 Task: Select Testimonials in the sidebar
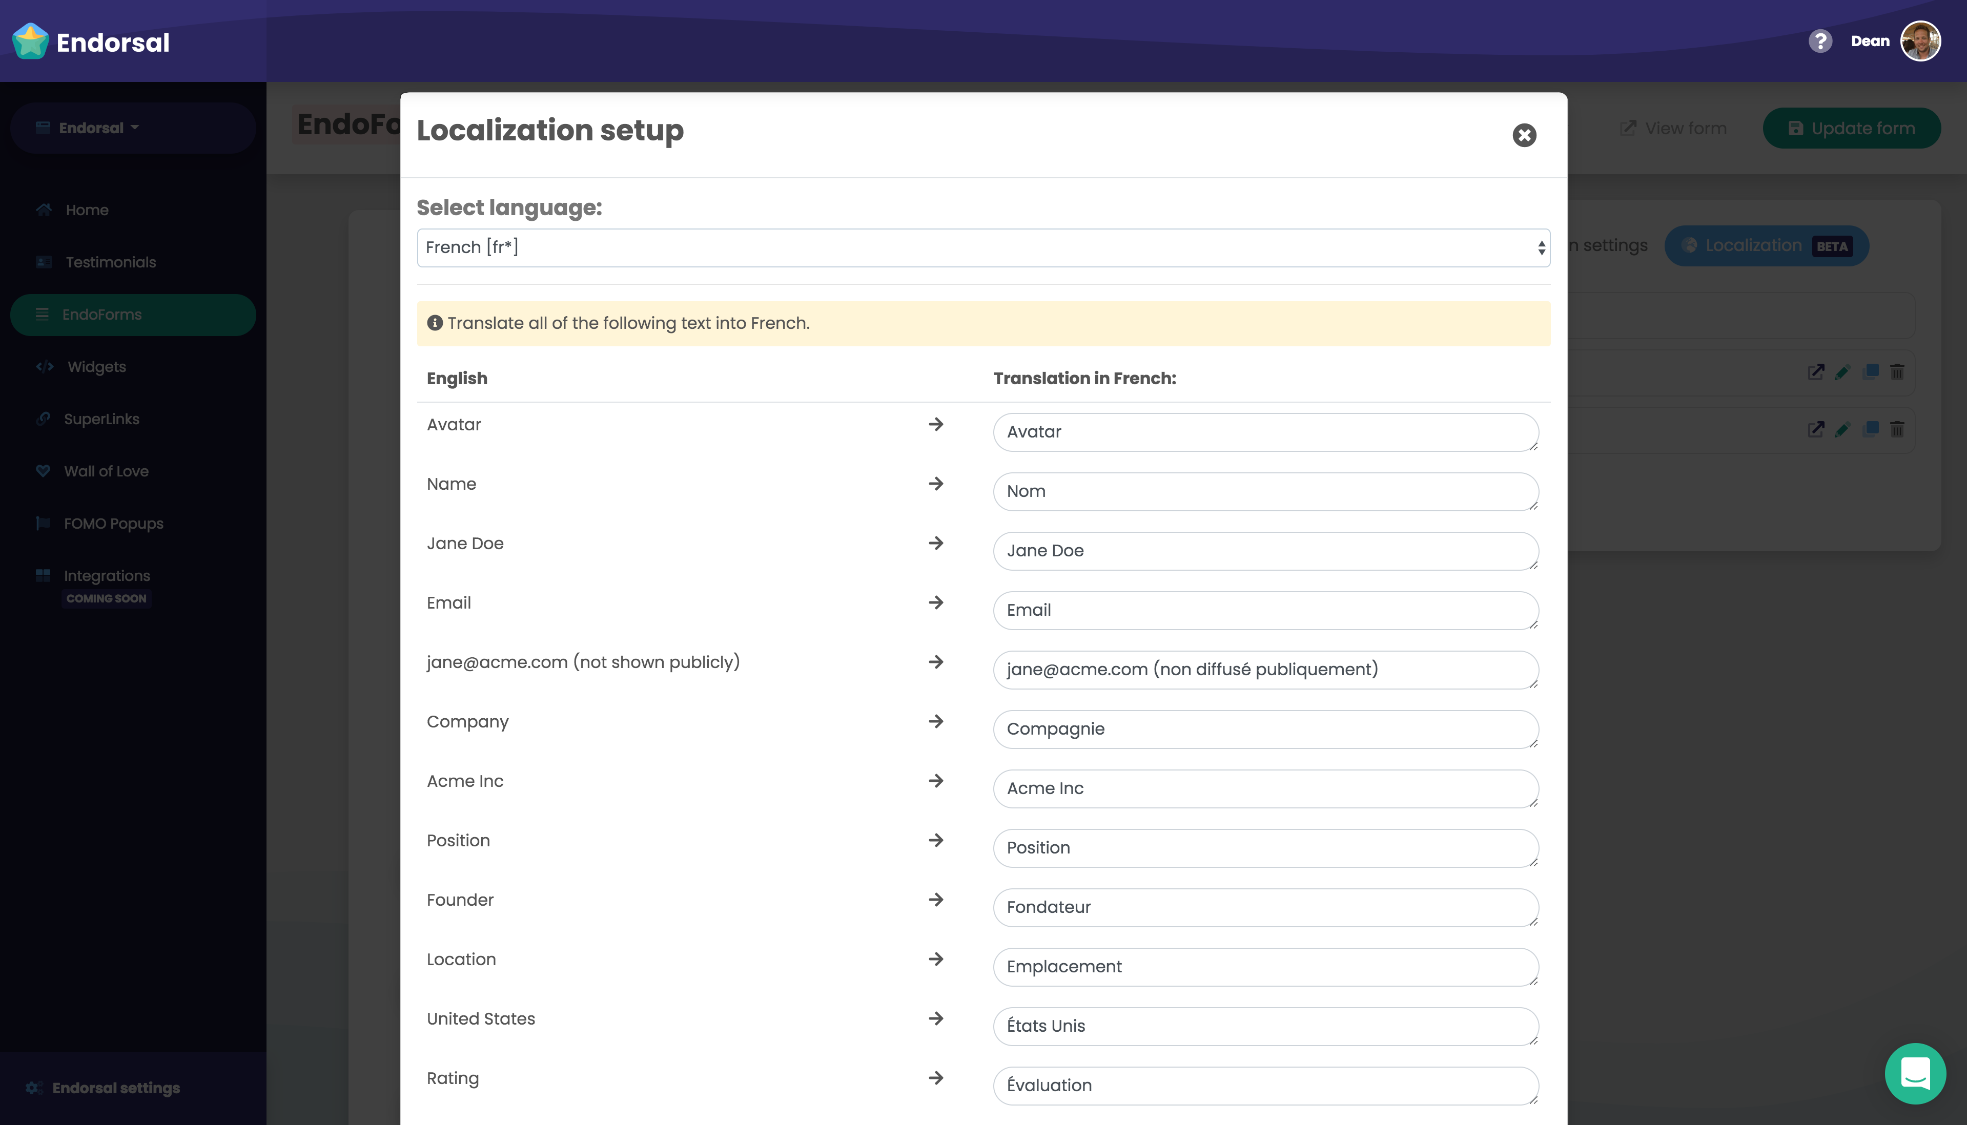110,262
